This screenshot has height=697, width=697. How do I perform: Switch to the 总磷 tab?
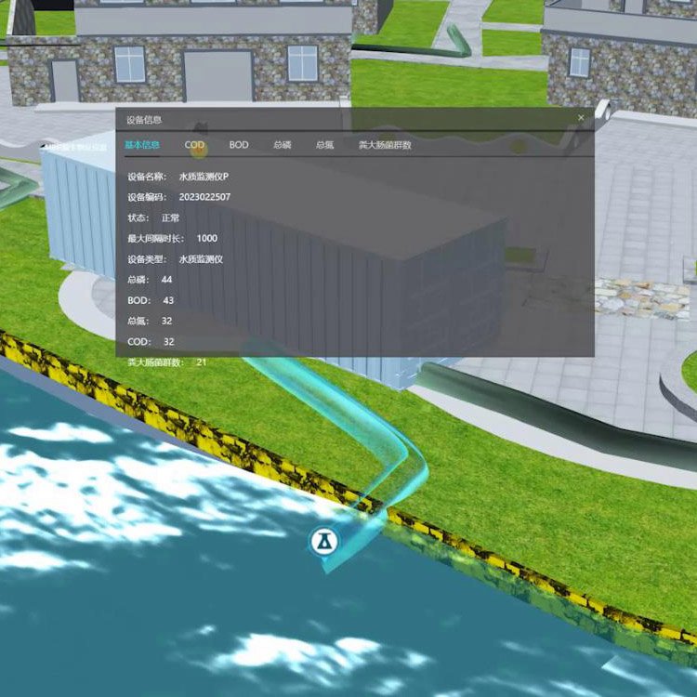point(282,145)
